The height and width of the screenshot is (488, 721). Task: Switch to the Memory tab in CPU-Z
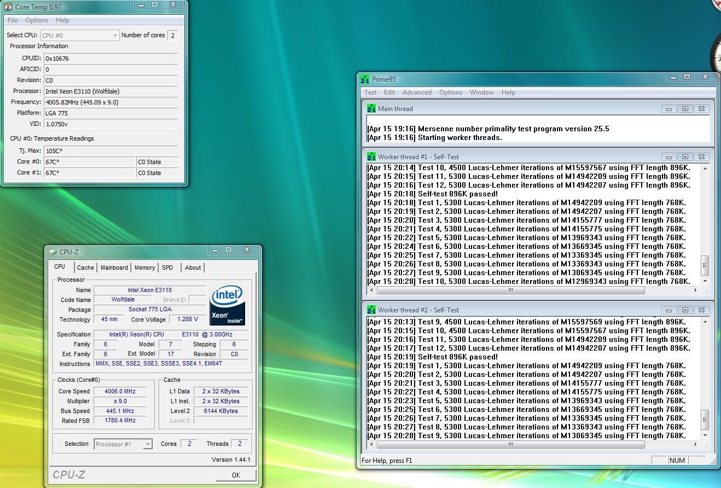(x=144, y=268)
